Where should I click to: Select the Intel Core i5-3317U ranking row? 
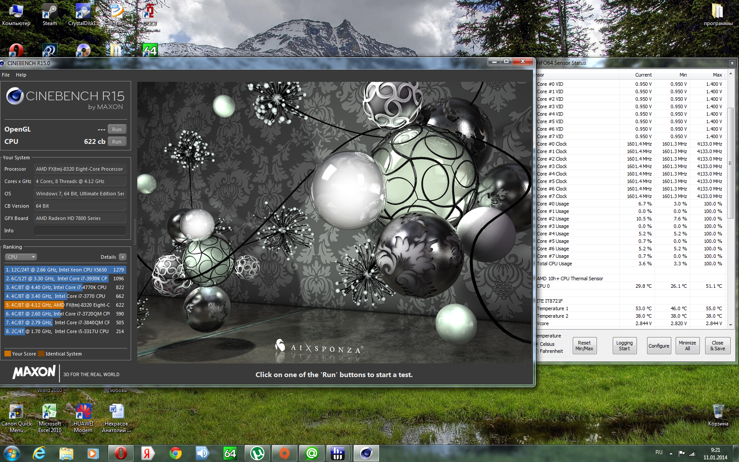coord(65,331)
